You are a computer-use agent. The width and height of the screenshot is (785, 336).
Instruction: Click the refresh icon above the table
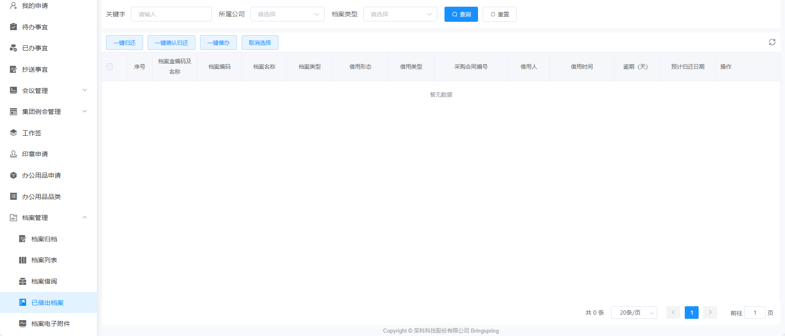[772, 42]
